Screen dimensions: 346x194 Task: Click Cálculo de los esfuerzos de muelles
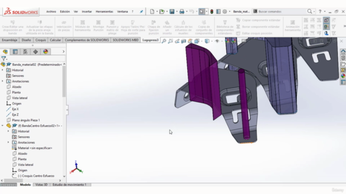[183, 27]
